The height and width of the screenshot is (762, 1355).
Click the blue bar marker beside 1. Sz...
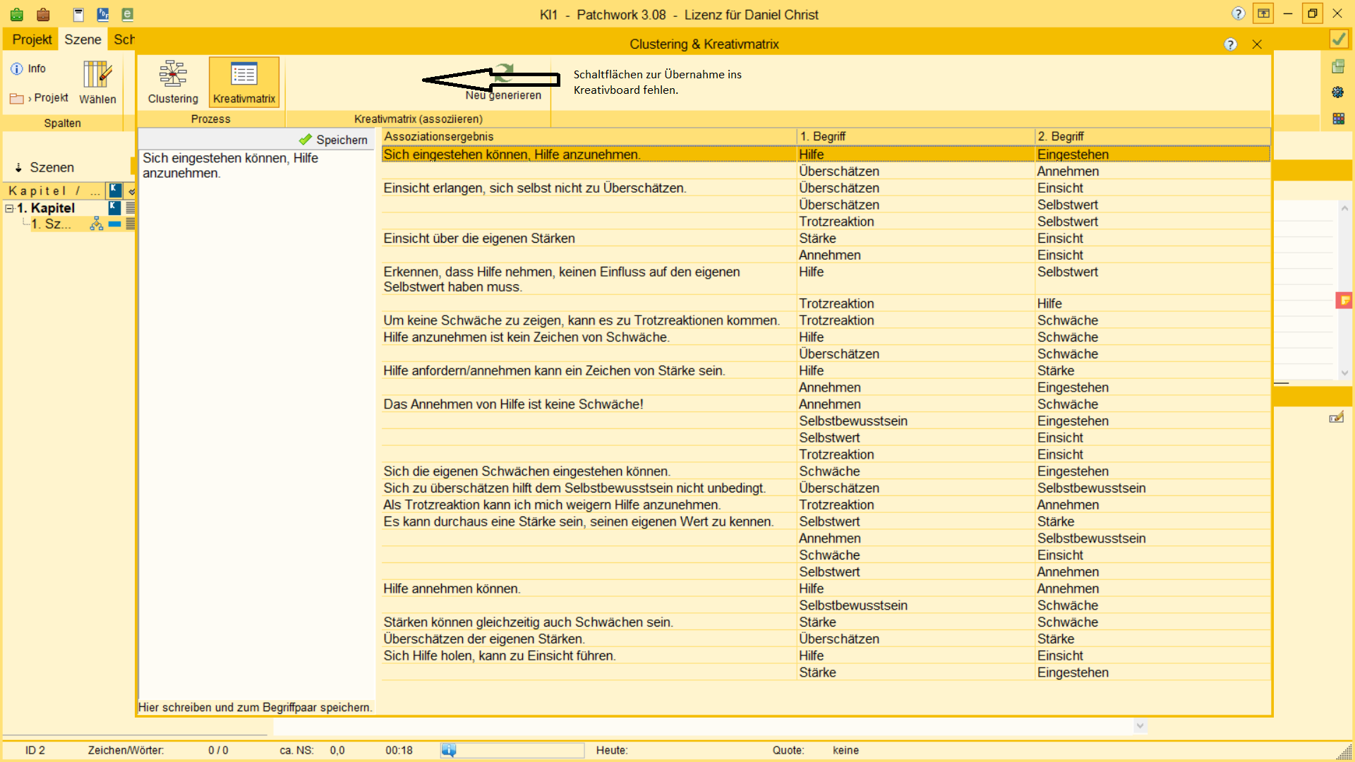114,224
